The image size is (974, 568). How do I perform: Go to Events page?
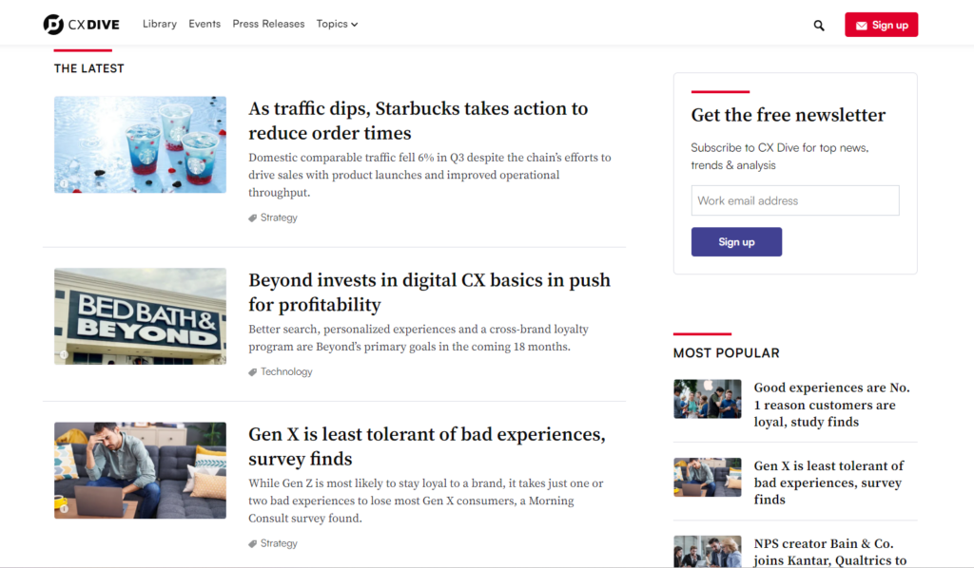click(205, 24)
